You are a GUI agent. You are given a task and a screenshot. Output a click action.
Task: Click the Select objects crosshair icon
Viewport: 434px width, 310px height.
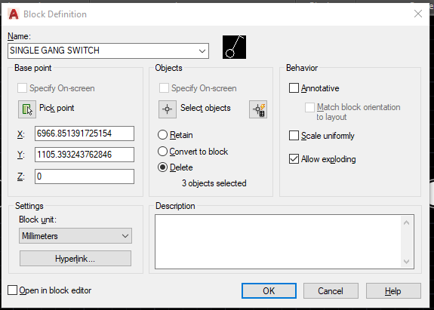point(167,109)
